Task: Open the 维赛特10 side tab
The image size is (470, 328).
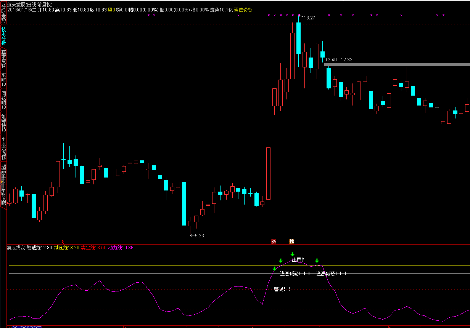Action: 3,123
